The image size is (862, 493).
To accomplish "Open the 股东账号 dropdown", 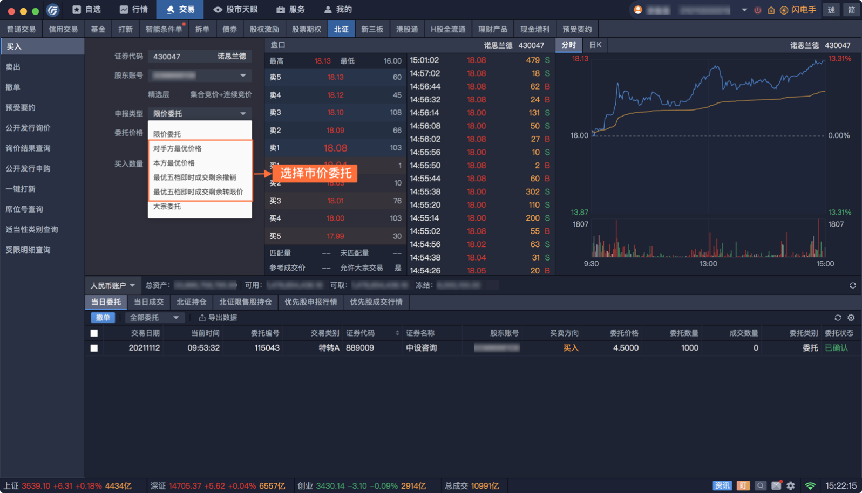I will pos(200,76).
